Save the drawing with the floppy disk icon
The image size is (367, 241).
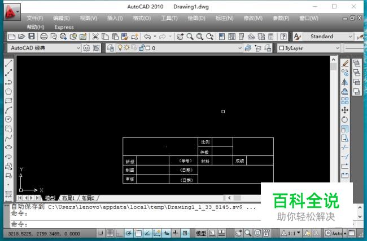coord(32,37)
